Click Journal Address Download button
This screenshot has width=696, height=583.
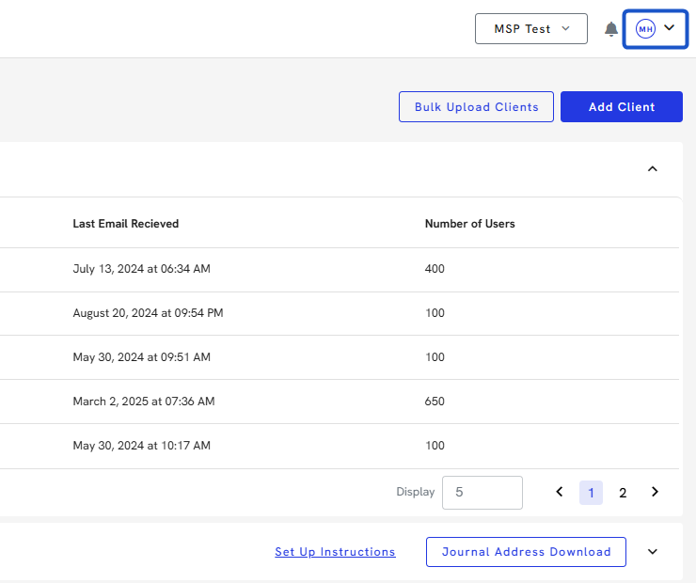pyautogui.click(x=526, y=552)
